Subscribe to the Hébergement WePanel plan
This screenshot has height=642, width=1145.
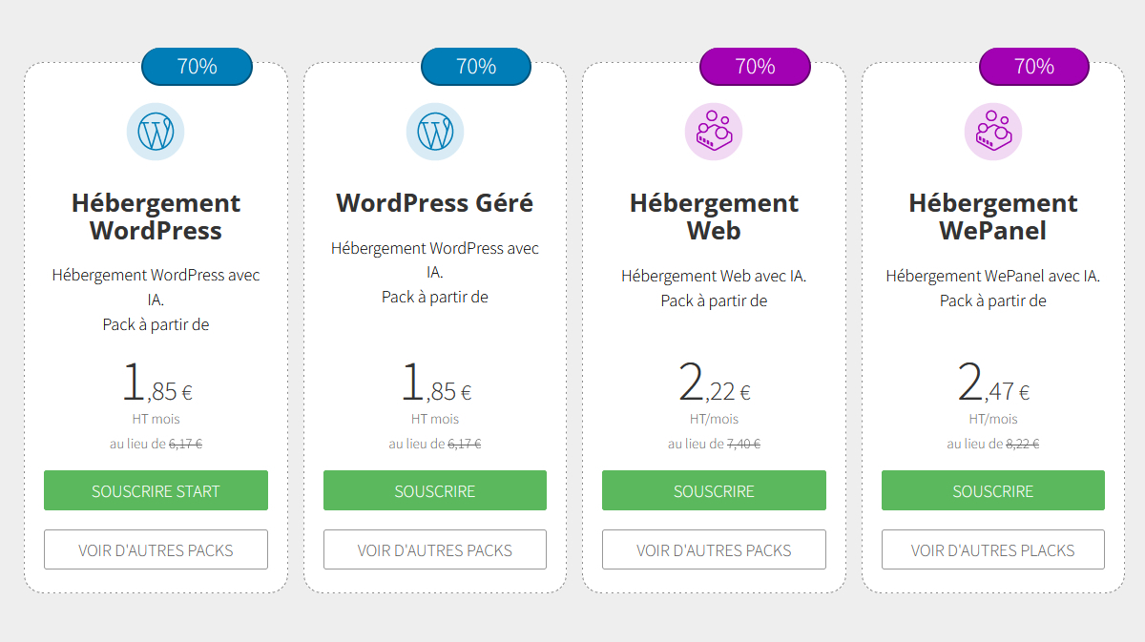[993, 491]
